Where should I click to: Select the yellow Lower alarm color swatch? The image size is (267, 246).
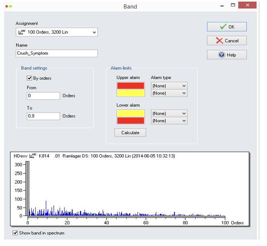coord(130,113)
